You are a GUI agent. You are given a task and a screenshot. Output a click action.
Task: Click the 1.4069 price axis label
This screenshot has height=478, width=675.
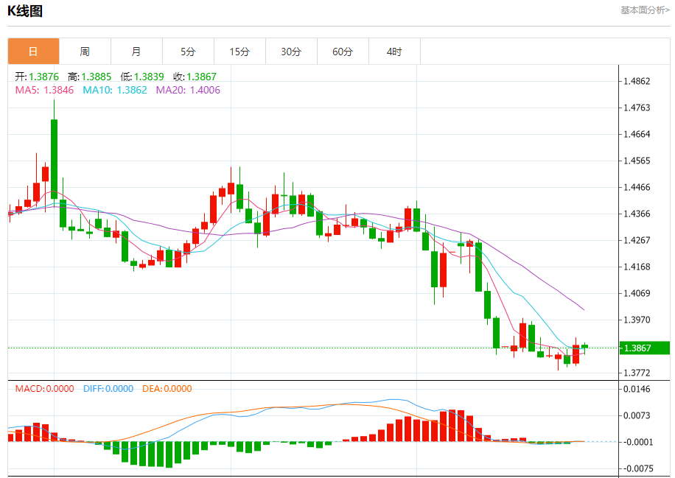click(637, 293)
